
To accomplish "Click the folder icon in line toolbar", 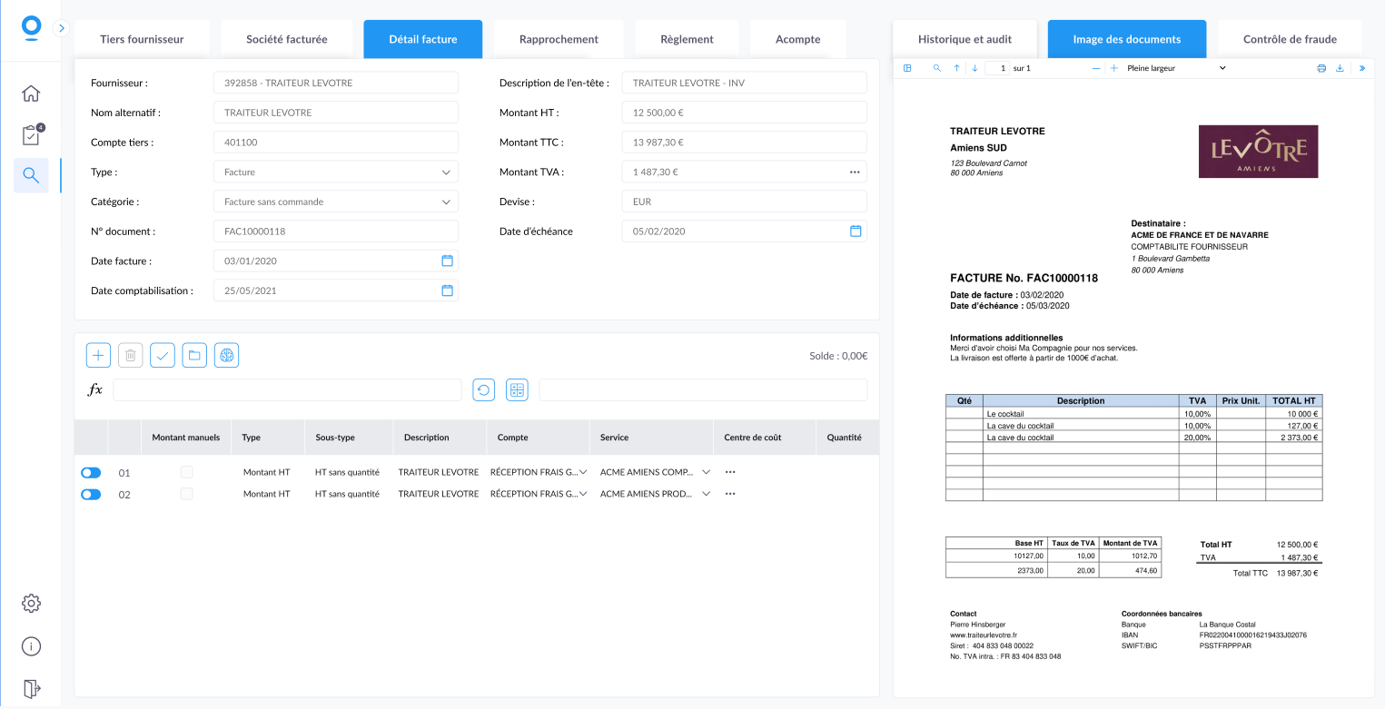I will click(194, 356).
